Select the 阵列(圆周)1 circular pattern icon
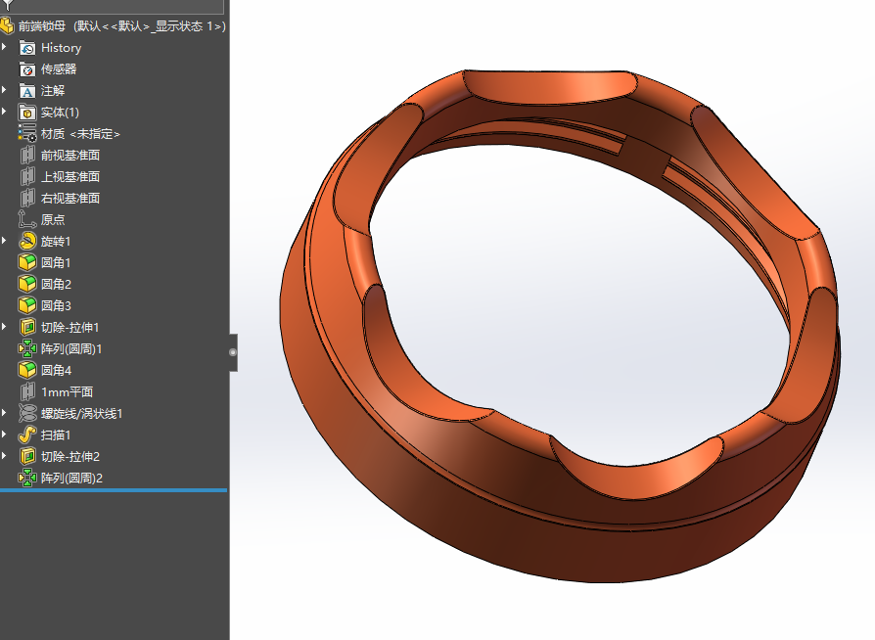Image resolution: width=875 pixels, height=640 pixels. pyautogui.click(x=27, y=349)
